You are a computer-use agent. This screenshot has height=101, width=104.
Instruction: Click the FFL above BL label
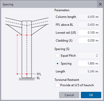click(x=64, y=25)
